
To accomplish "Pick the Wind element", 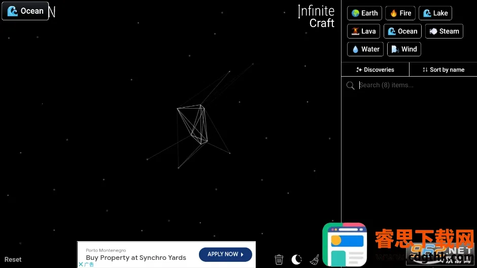I will tap(404, 49).
